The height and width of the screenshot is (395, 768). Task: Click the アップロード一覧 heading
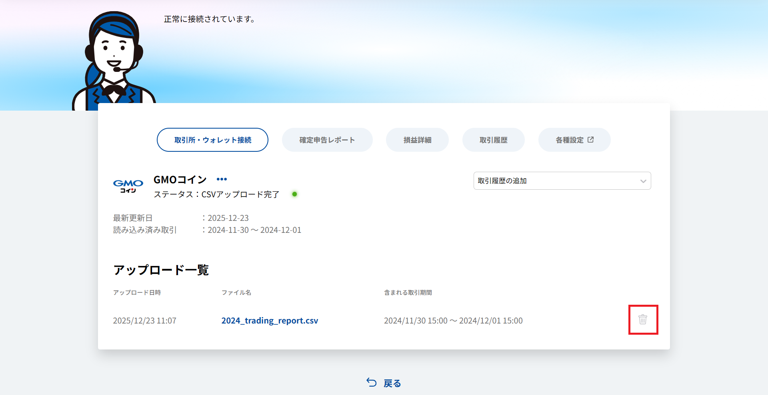pyautogui.click(x=161, y=270)
